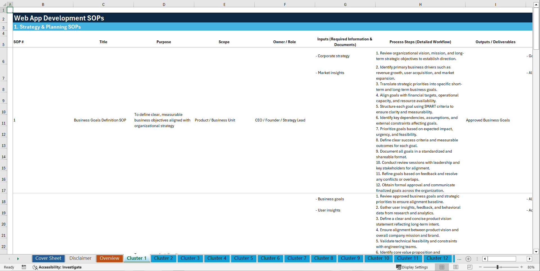Switch to Normal view in status bar

tap(442, 267)
